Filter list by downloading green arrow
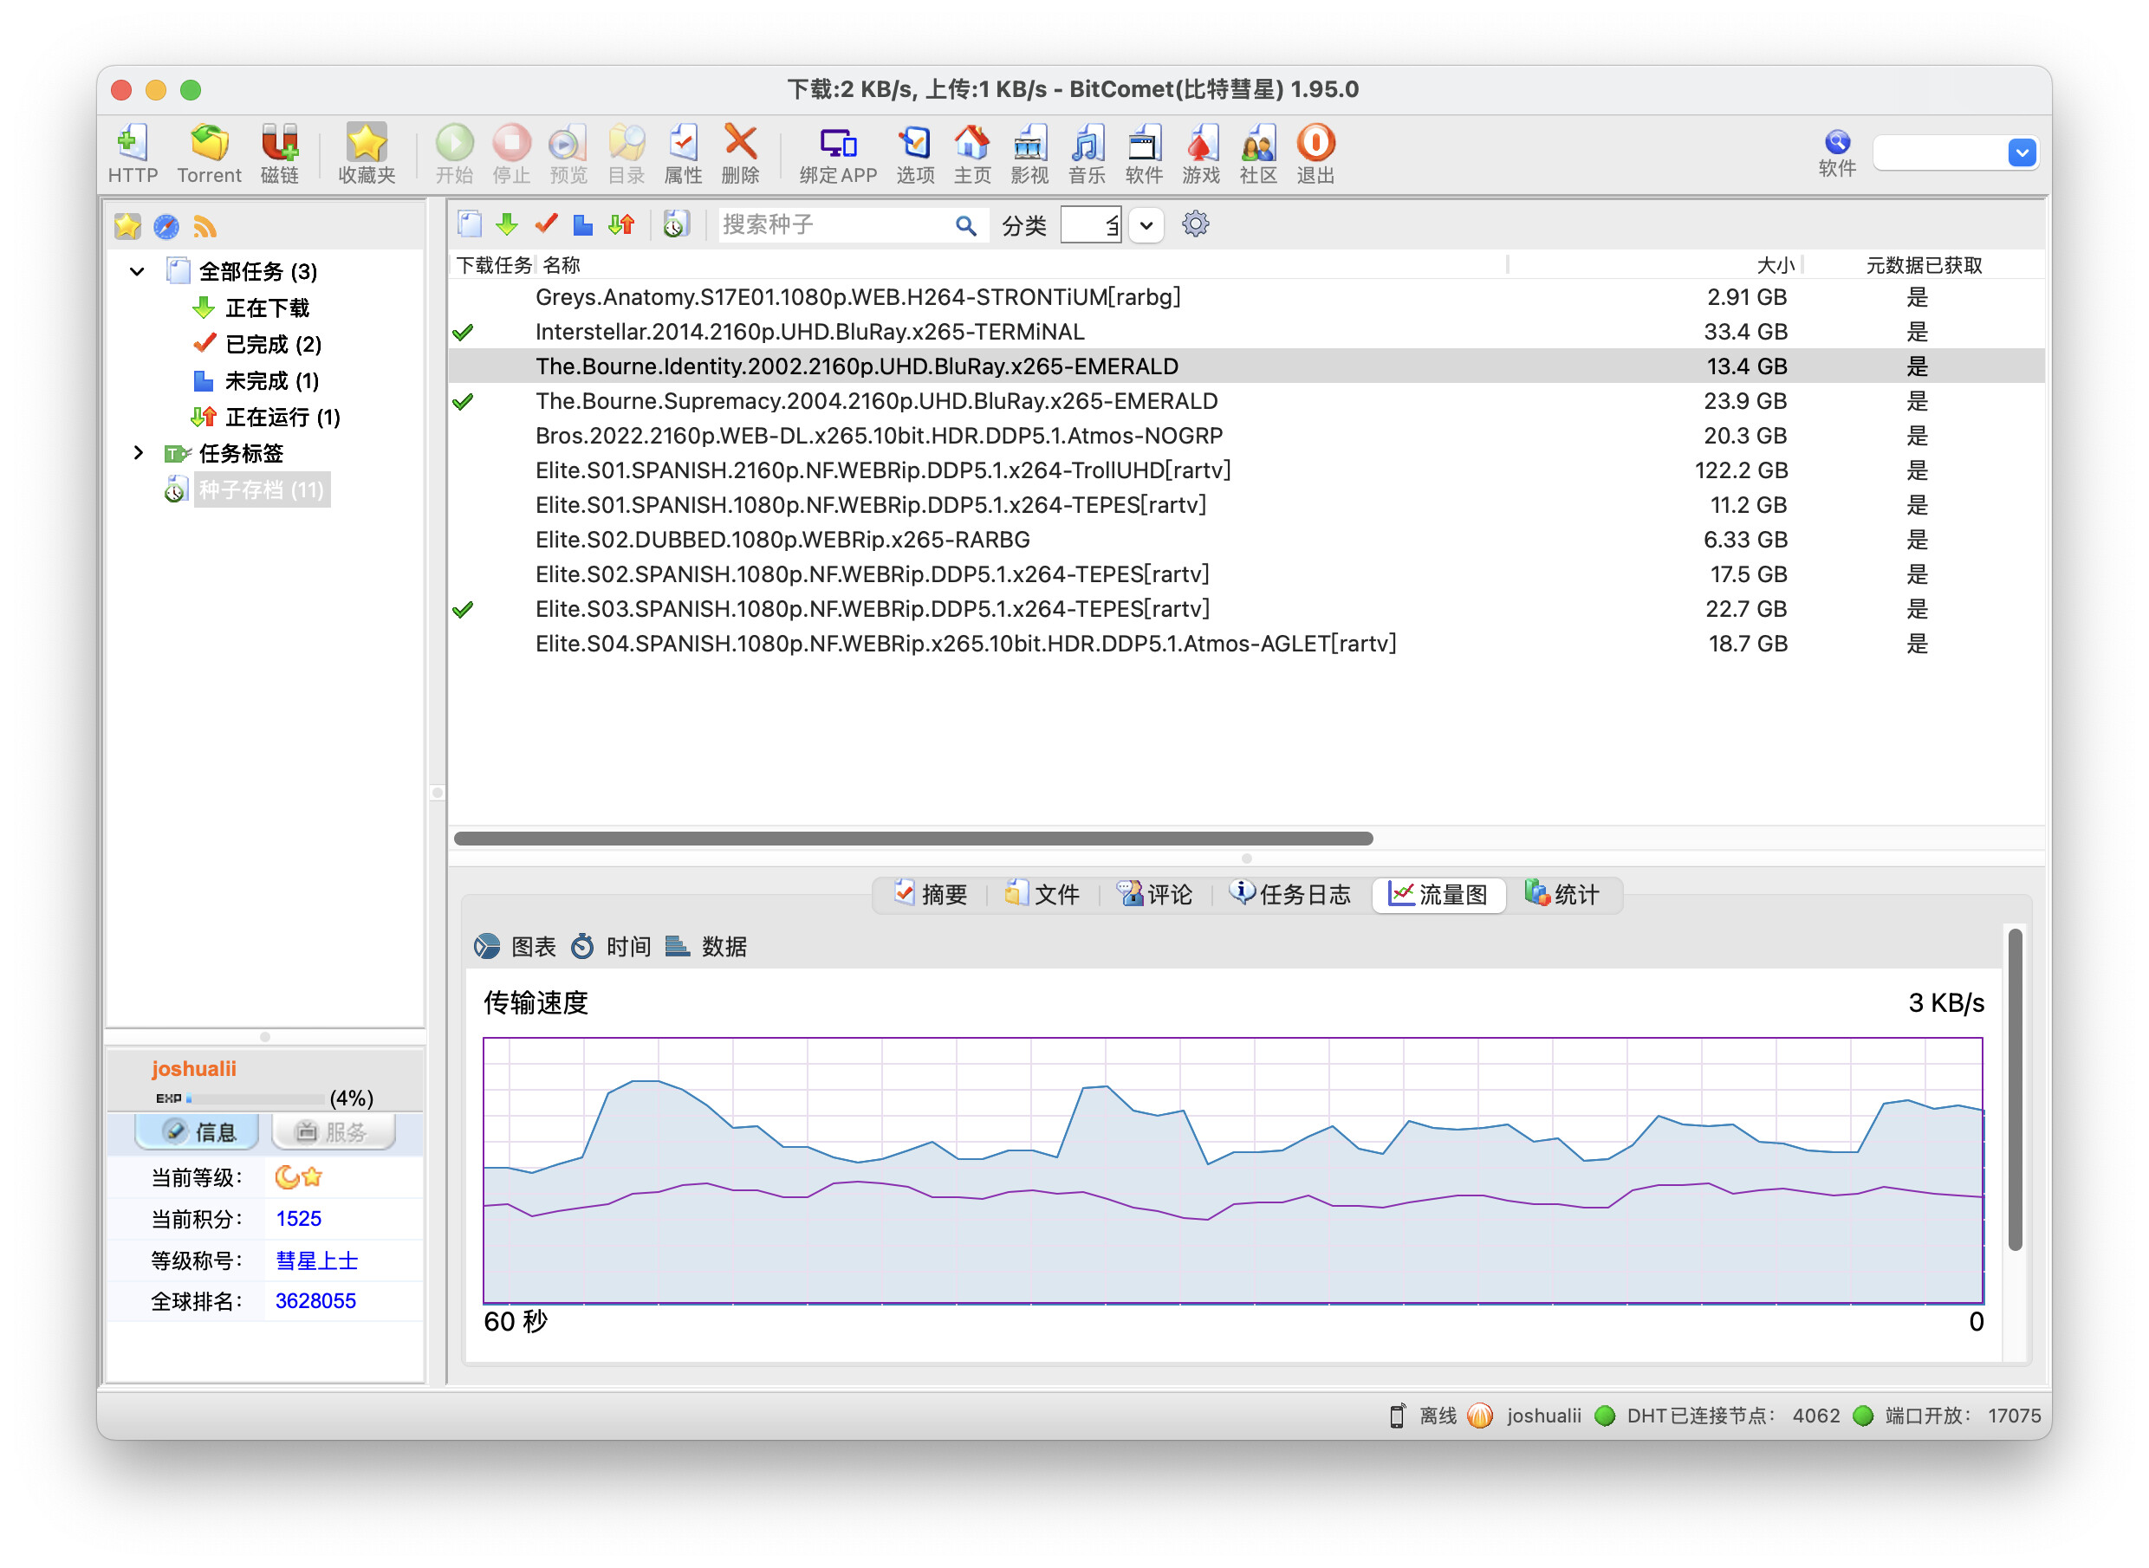The width and height of the screenshot is (2149, 1568). [x=507, y=224]
